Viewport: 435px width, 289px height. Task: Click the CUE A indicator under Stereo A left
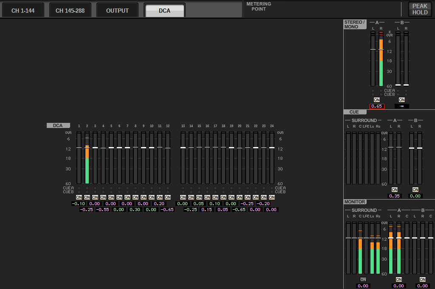point(373,91)
